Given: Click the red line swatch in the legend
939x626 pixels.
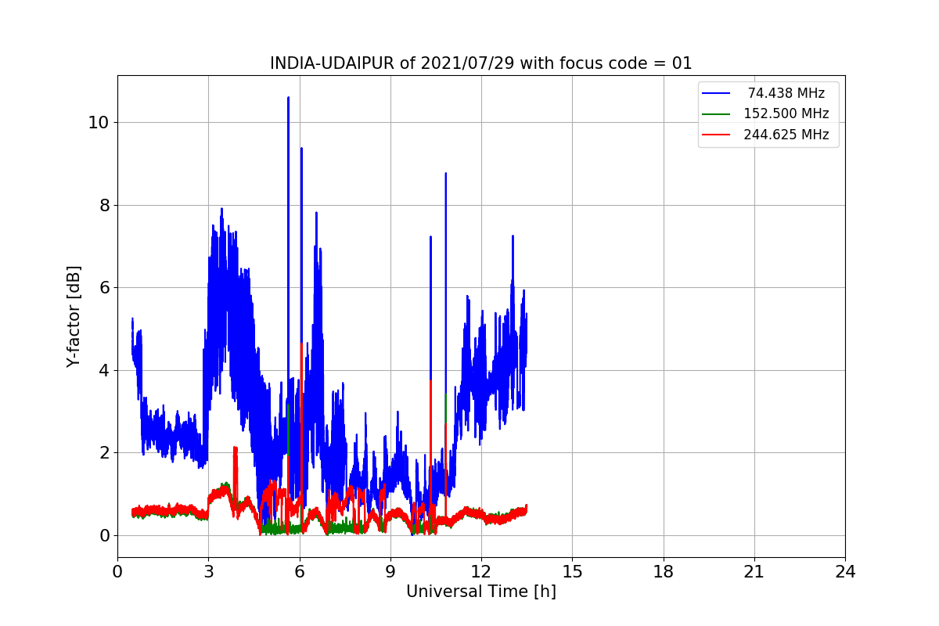Looking at the screenshot, I should point(716,135).
